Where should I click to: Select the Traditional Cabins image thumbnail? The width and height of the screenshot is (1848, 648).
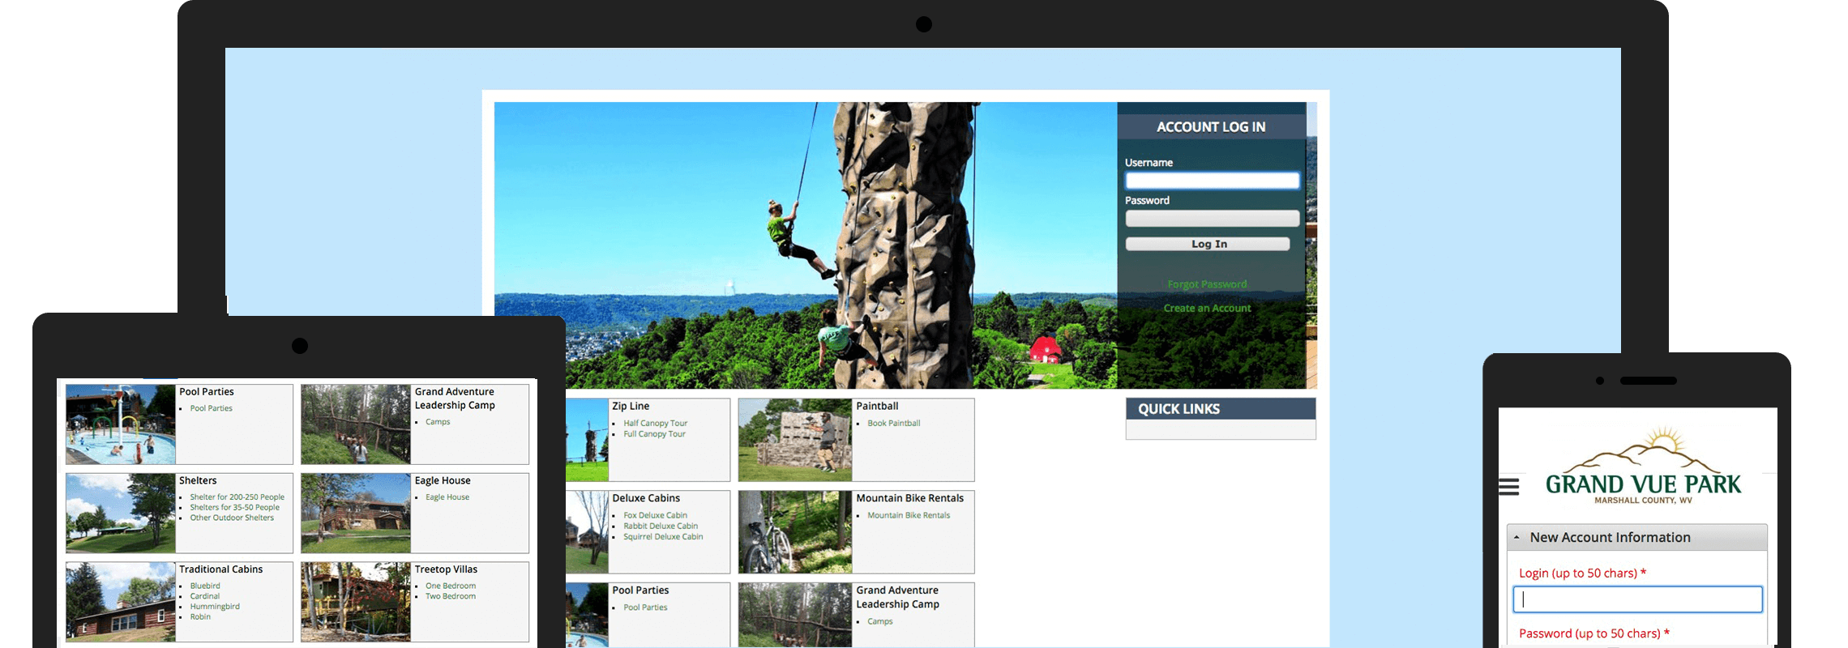coord(121,603)
